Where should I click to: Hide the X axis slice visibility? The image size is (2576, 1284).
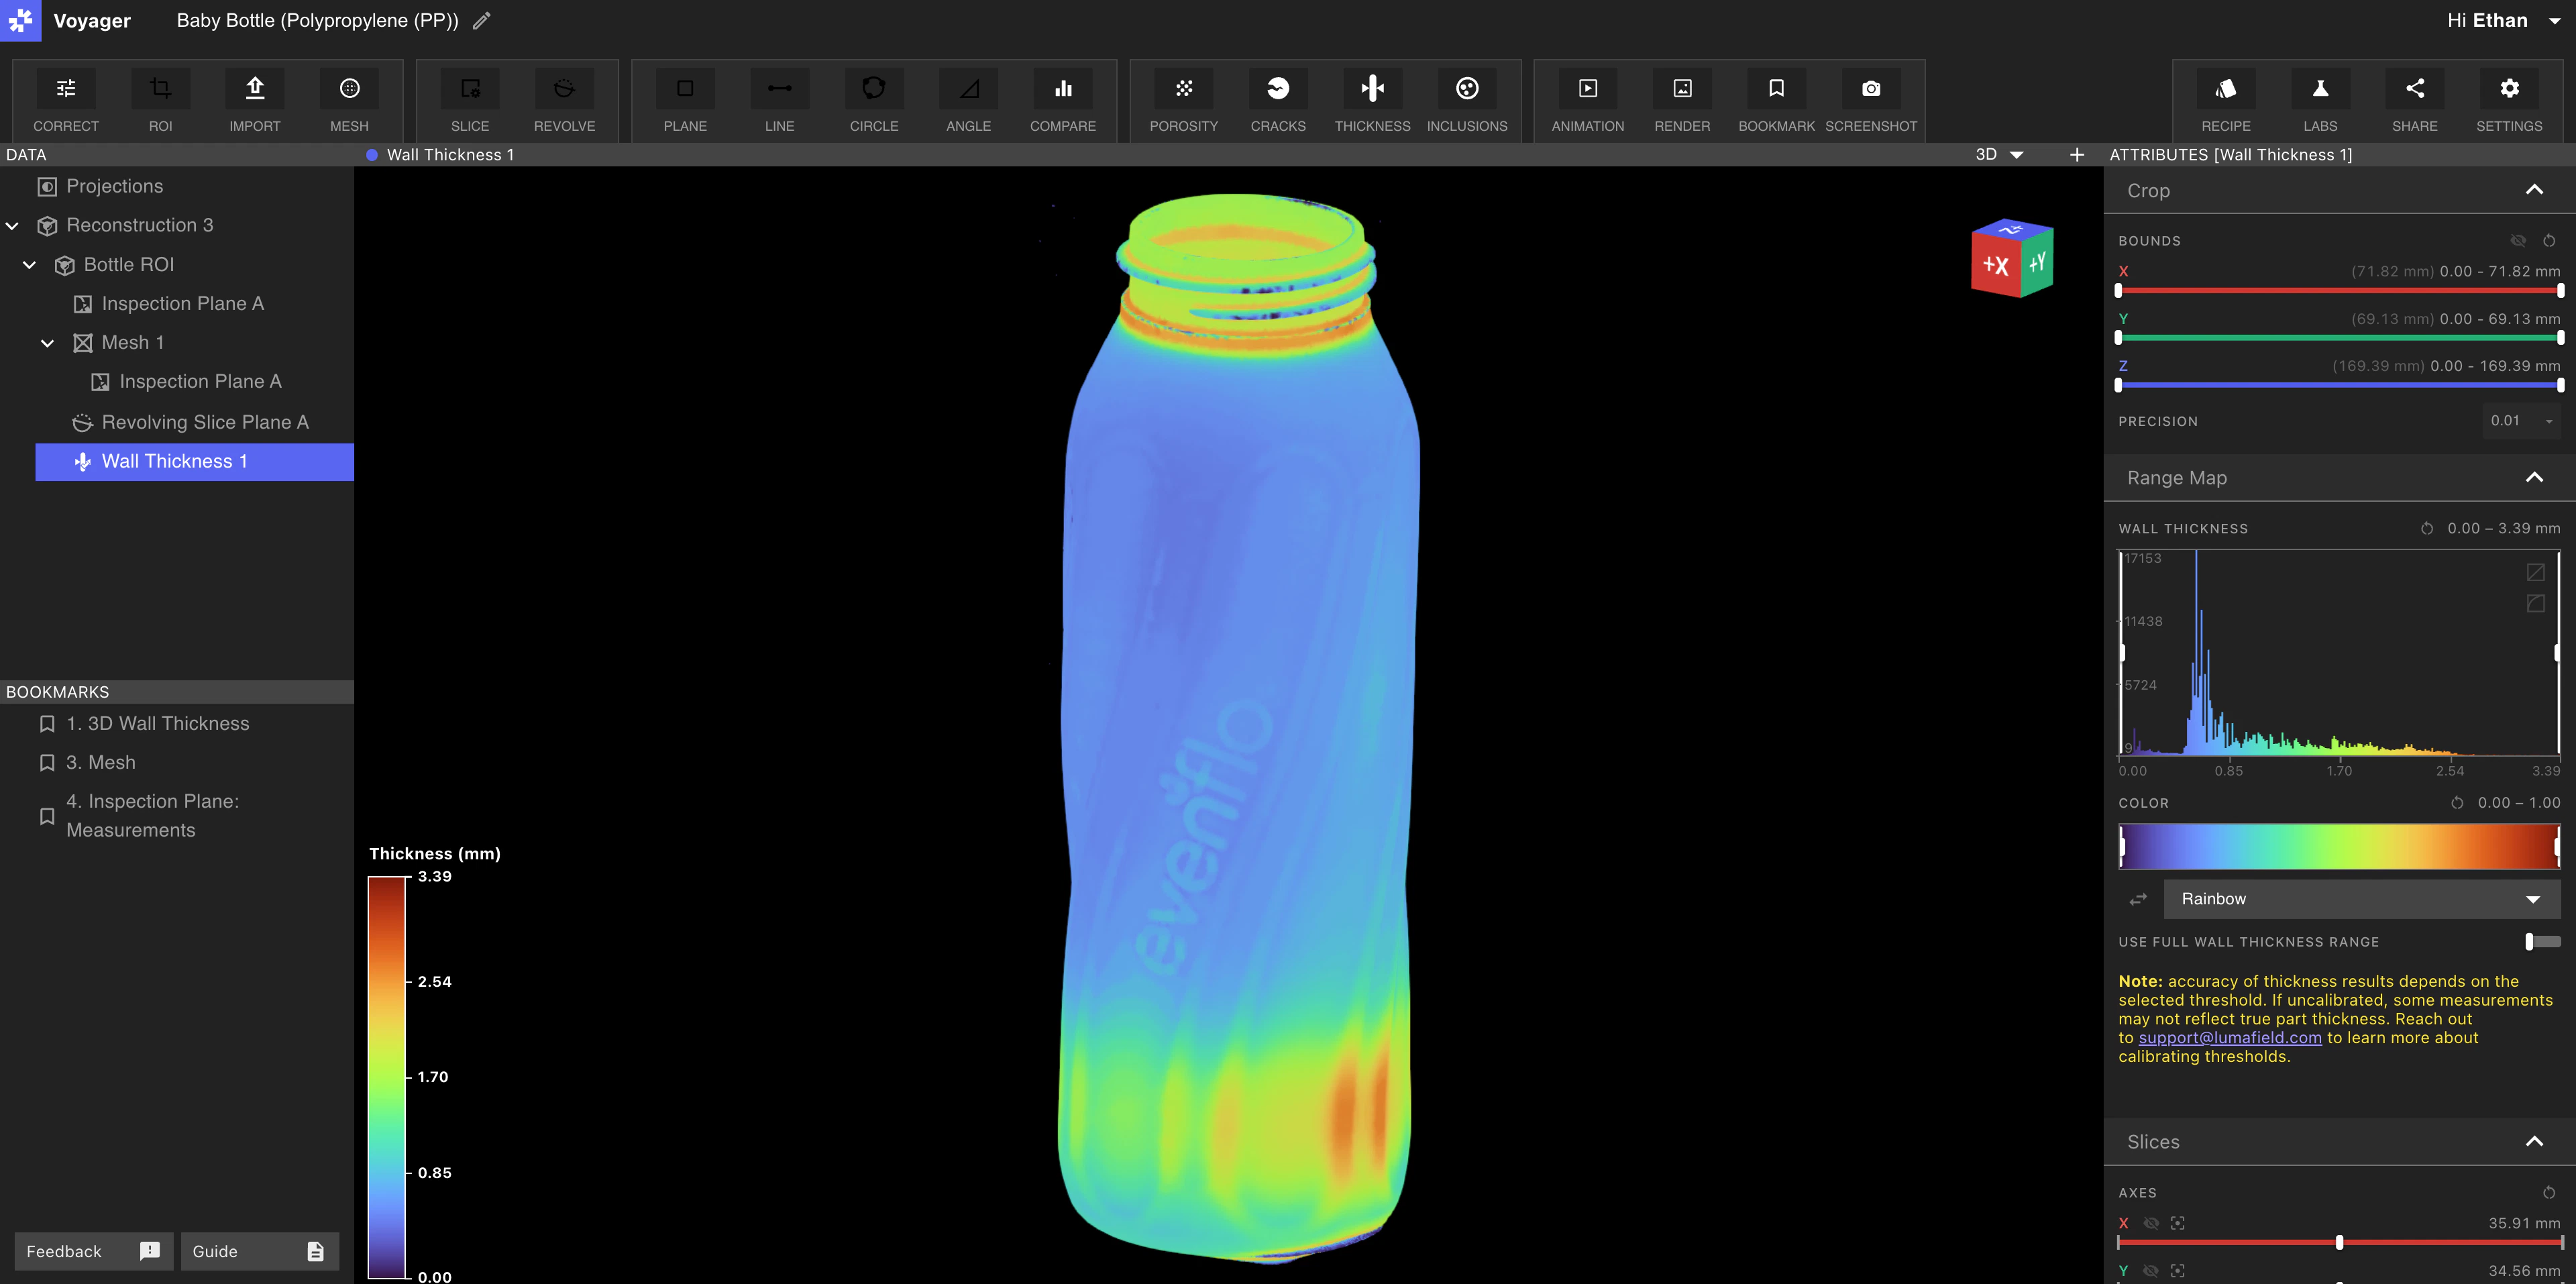[2151, 1223]
